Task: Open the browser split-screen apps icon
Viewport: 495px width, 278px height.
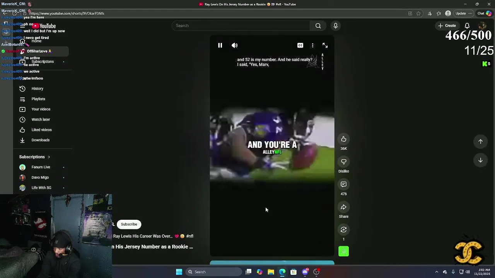Action: click(410, 14)
